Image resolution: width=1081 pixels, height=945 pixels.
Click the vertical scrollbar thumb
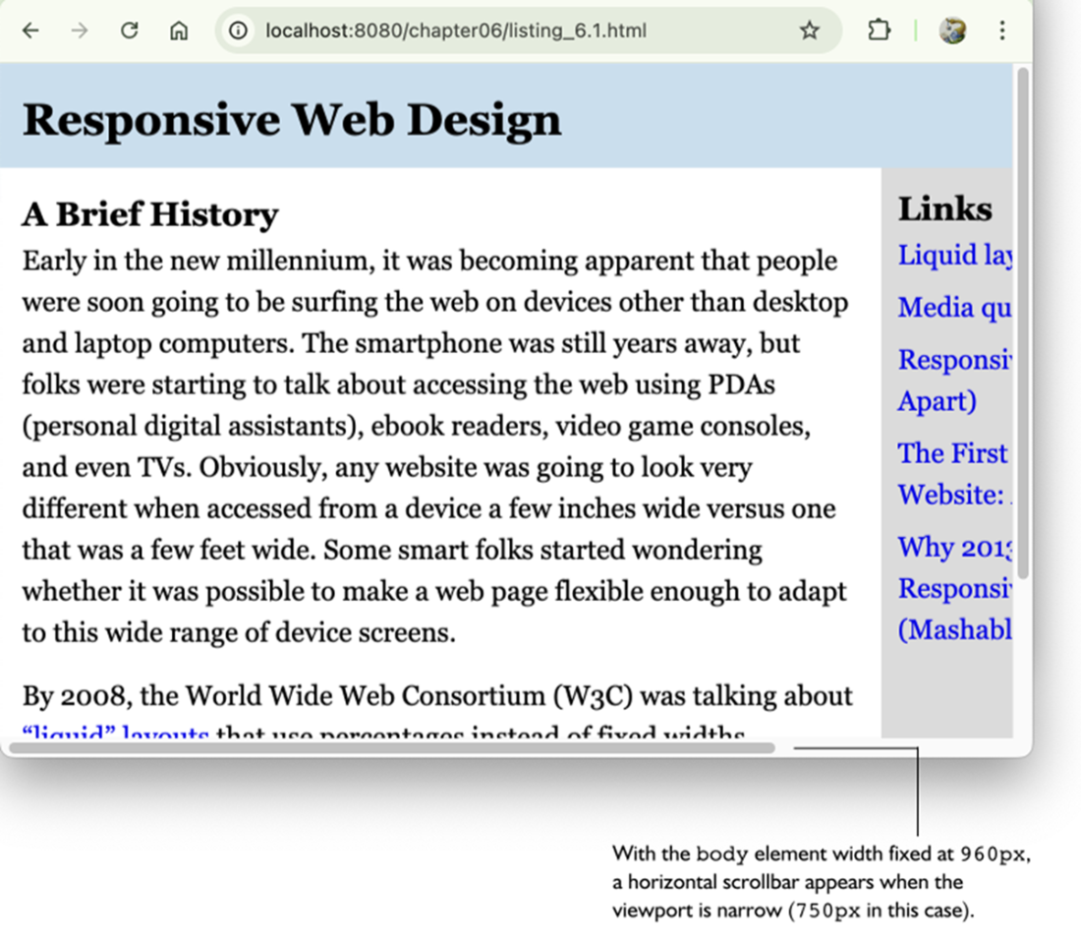[x=1022, y=325]
